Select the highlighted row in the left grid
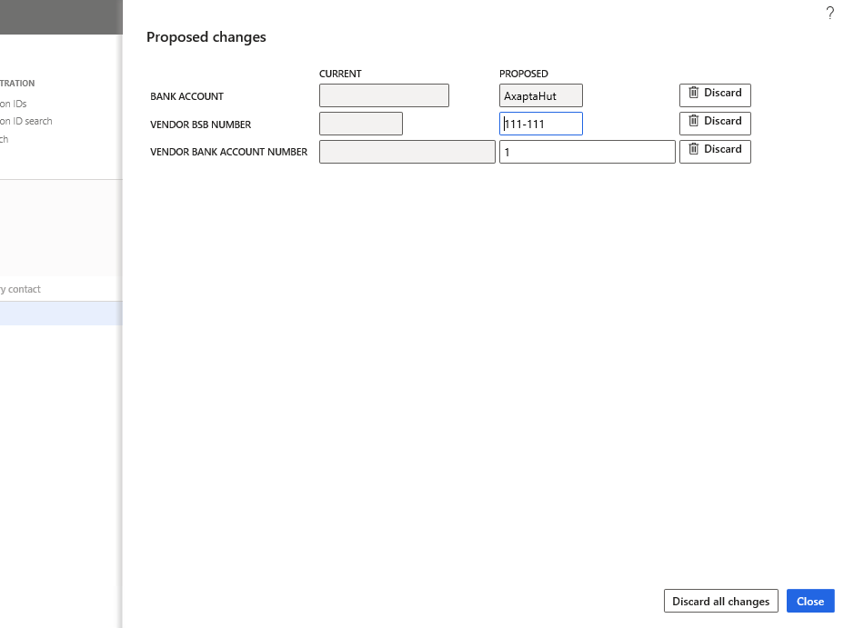Image resolution: width=844 pixels, height=628 pixels. tap(60, 314)
